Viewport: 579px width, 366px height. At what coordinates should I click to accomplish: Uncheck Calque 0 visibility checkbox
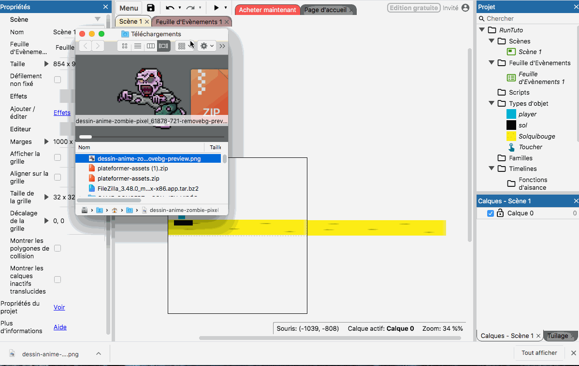pyautogui.click(x=491, y=213)
